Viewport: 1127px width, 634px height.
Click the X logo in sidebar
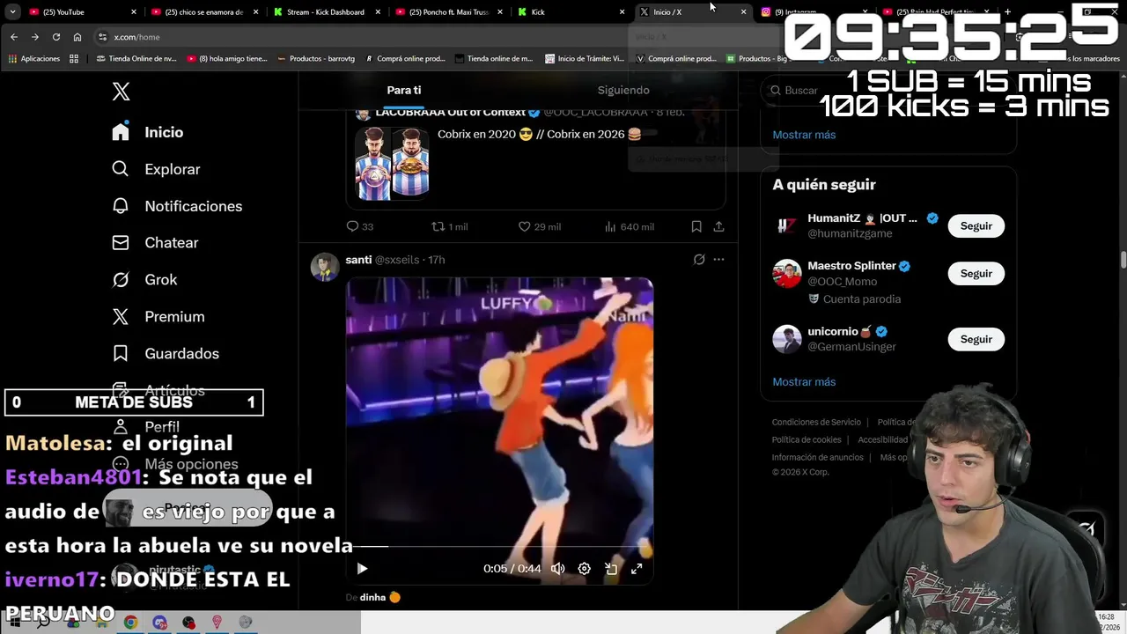[122, 92]
